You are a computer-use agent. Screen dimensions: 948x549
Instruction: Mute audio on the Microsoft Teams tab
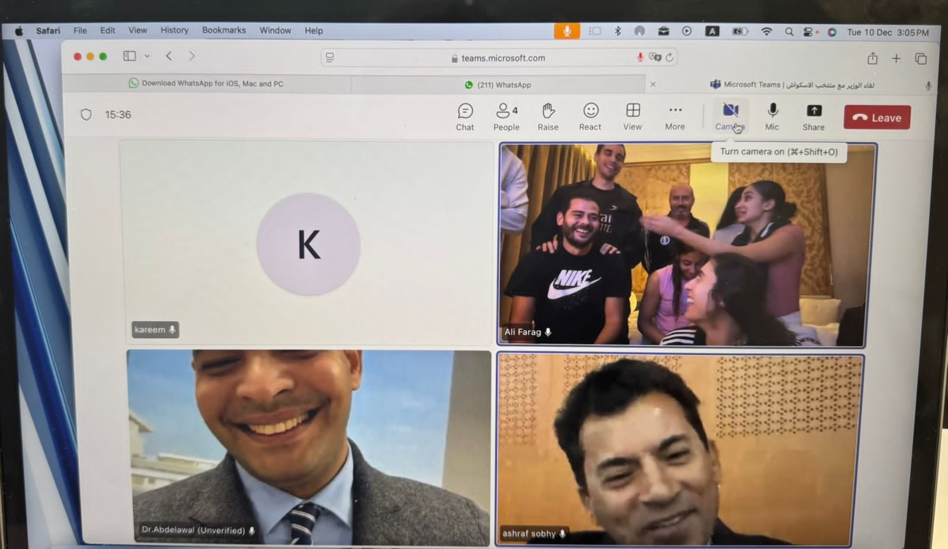pos(928,86)
